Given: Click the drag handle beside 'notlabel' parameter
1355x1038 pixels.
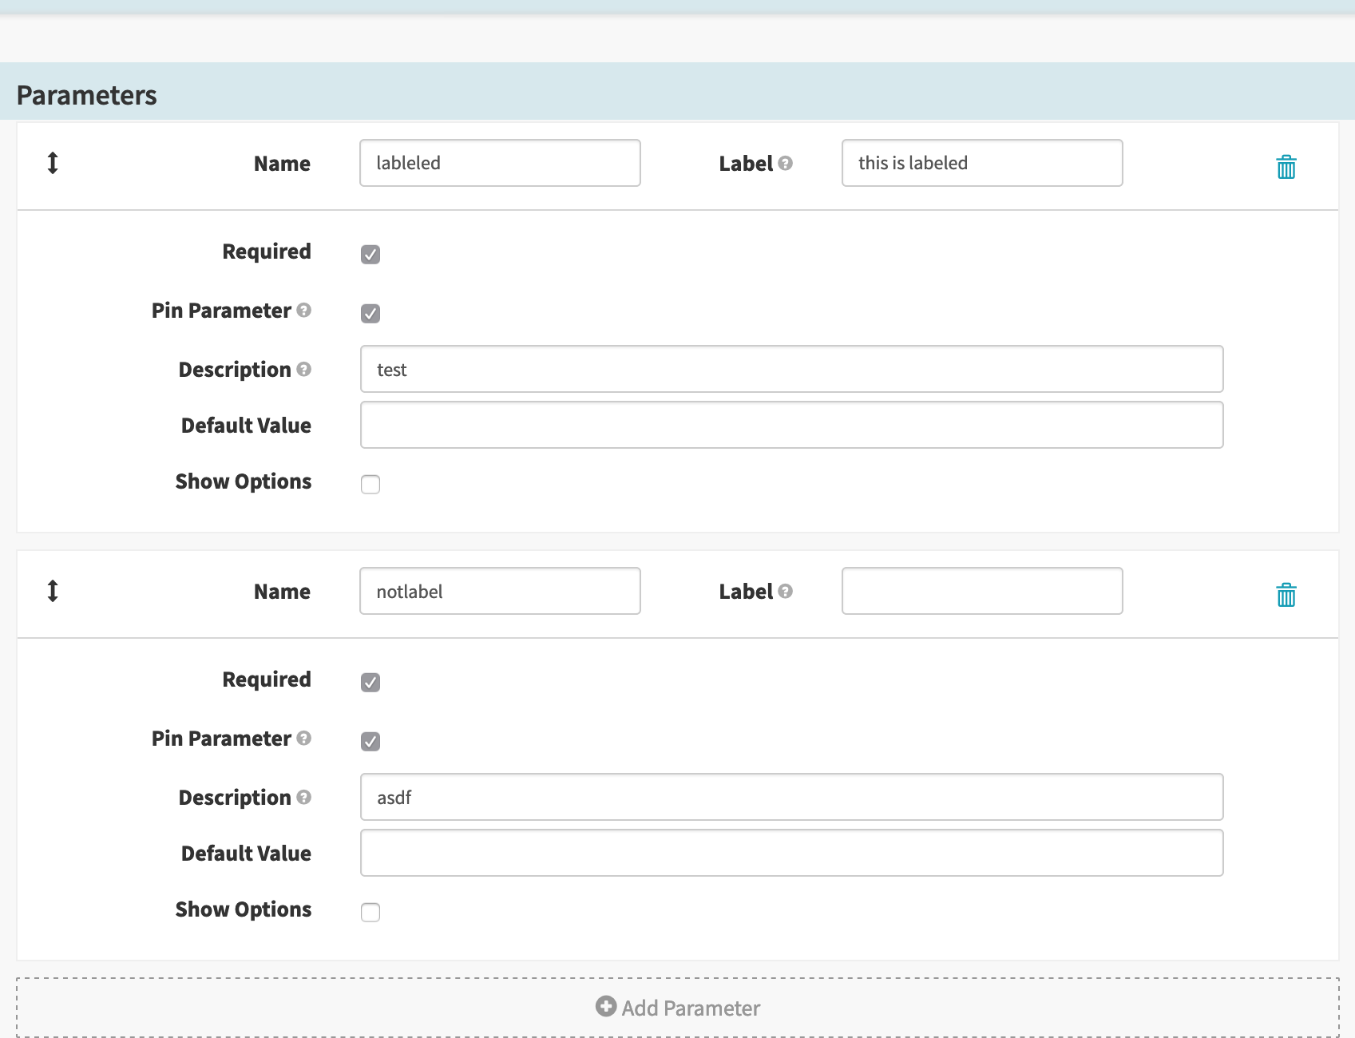Looking at the screenshot, I should tap(53, 591).
